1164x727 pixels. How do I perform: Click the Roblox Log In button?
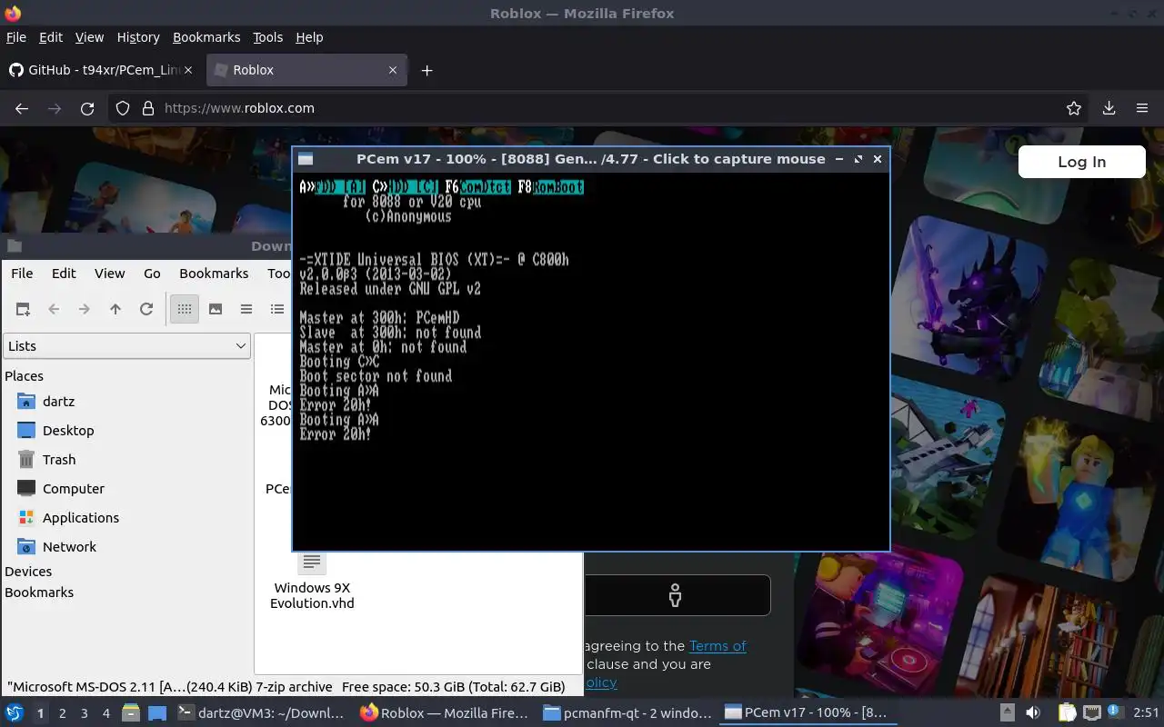[x=1082, y=162]
